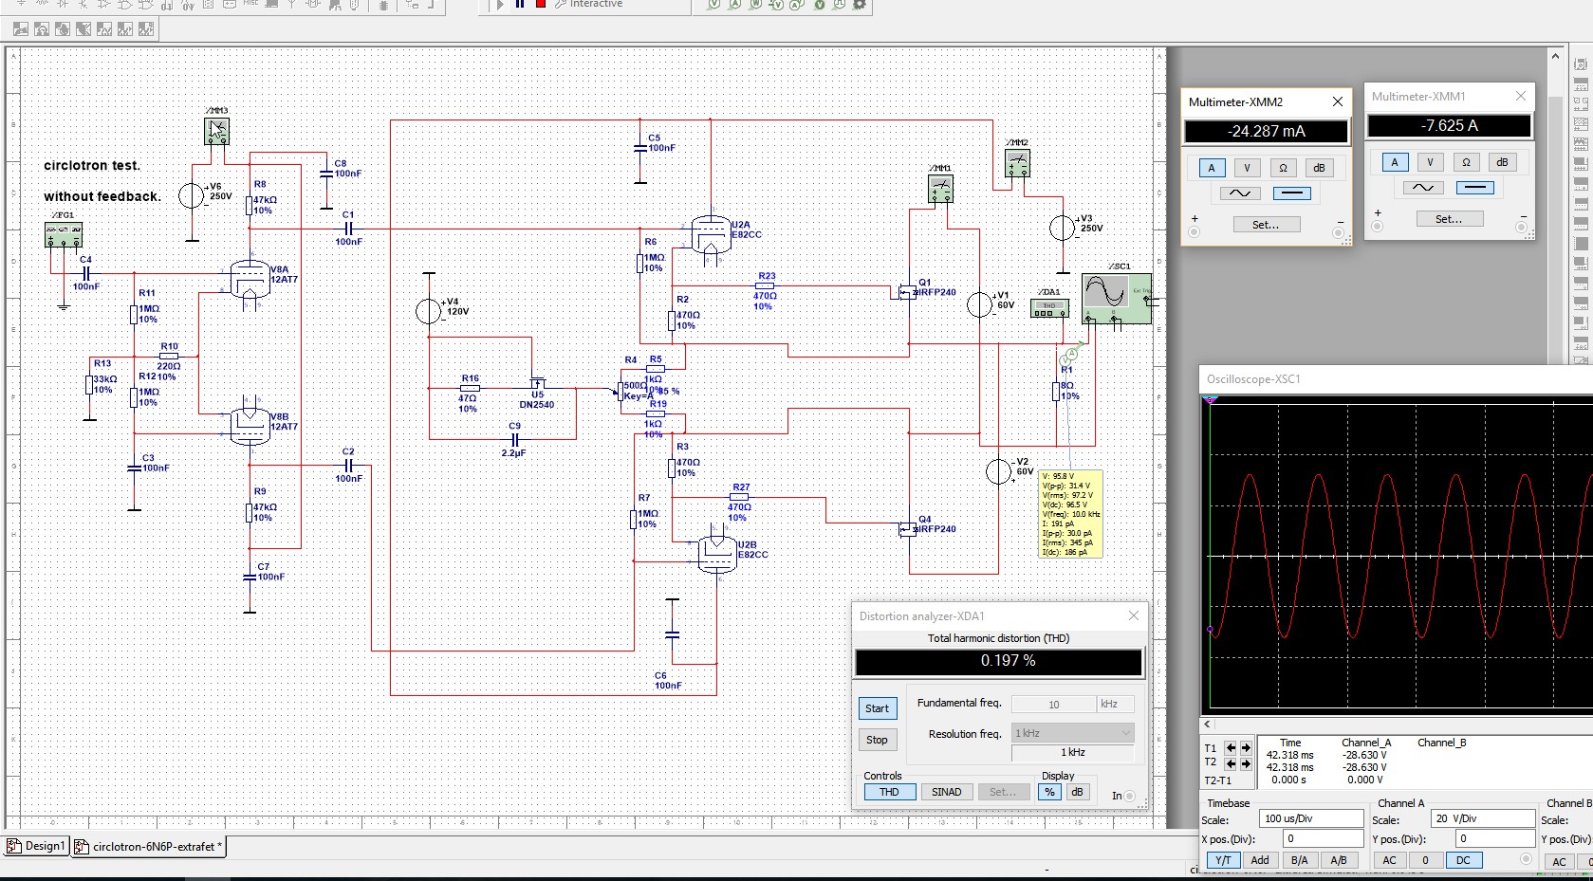1593x881 pixels.
Task: Select THD control in Distortion analyzer
Action: (889, 792)
